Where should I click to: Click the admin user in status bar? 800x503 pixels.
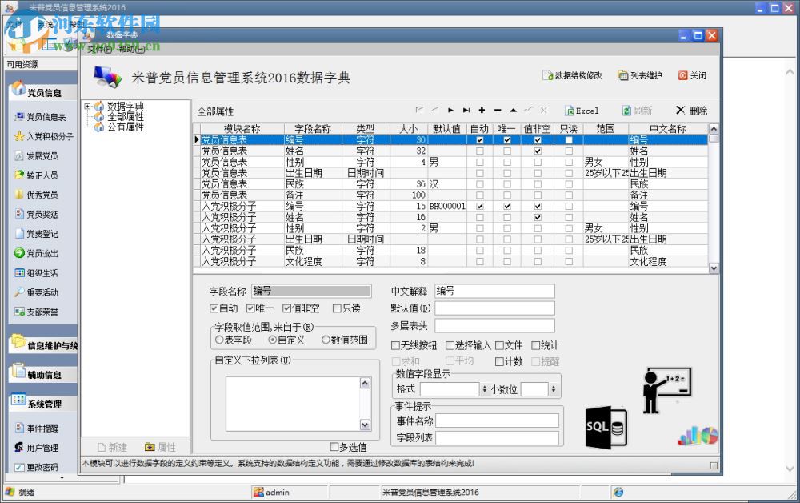(271, 493)
